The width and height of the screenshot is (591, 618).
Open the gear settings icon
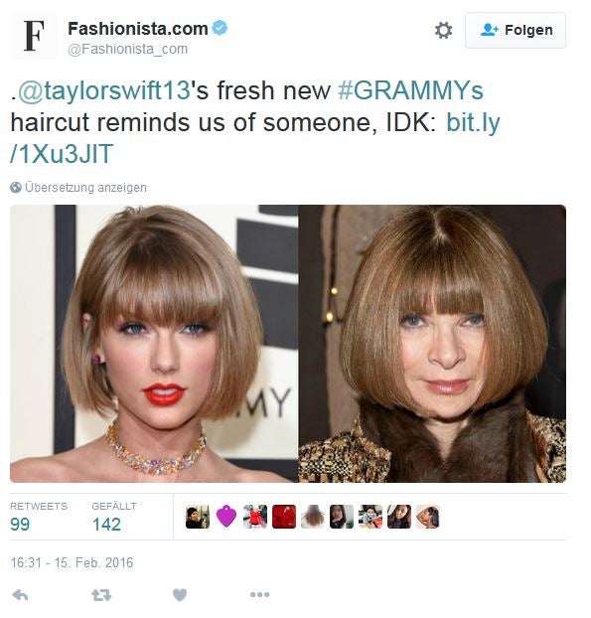pyautogui.click(x=443, y=31)
